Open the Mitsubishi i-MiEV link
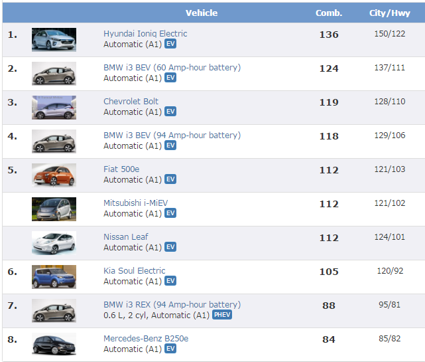425x362 pixels. (135, 203)
